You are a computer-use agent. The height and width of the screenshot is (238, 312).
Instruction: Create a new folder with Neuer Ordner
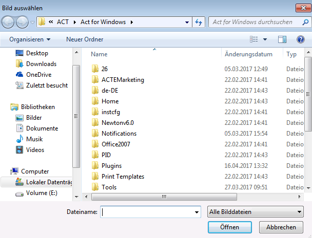pyautogui.click(x=85, y=39)
